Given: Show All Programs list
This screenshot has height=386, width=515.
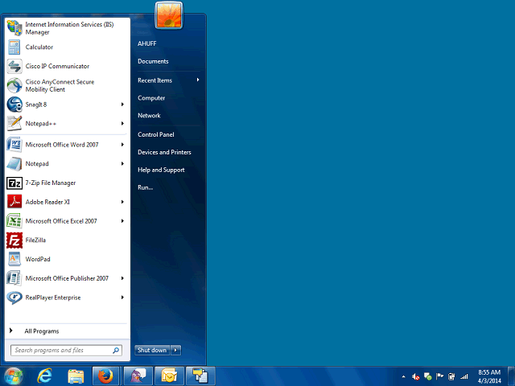Looking at the screenshot, I should (x=41, y=331).
